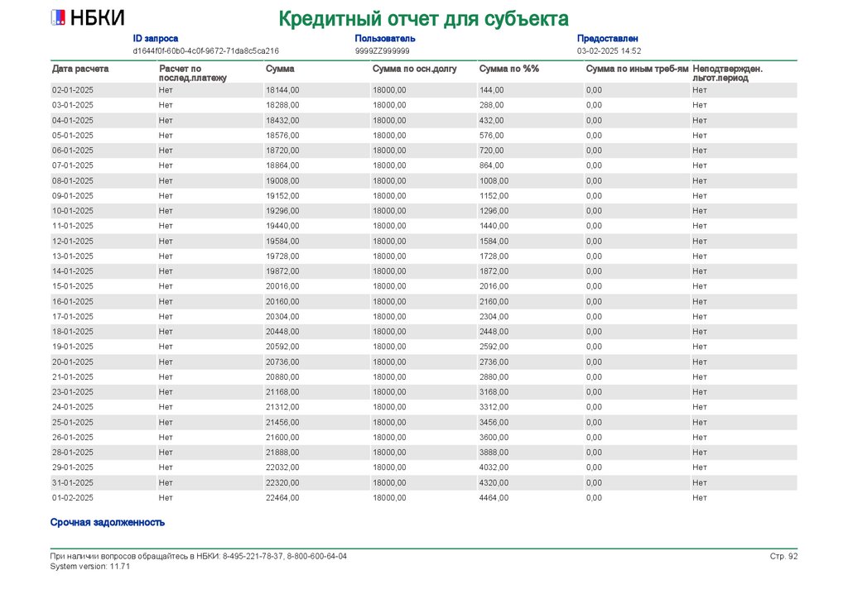Screen dimensions: 848x599
Task: Select interest amount 3600,00
Action: 494,438
